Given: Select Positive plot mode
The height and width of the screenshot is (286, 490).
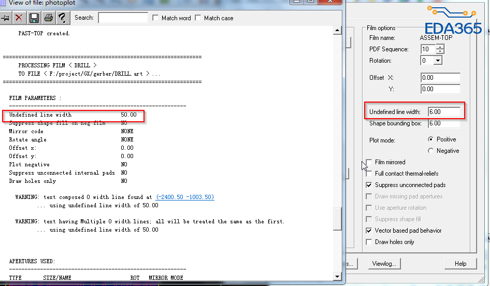Looking at the screenshot, I should pos(430,139).
